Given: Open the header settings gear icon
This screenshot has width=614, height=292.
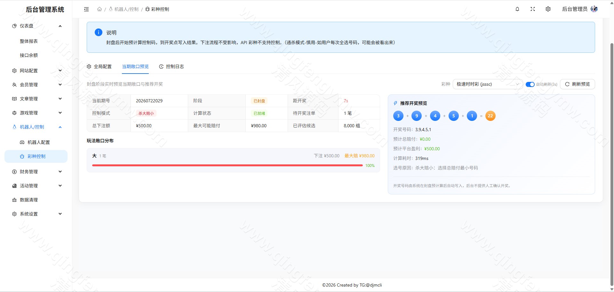Looking at the screenshot, I should coord(548,9).
